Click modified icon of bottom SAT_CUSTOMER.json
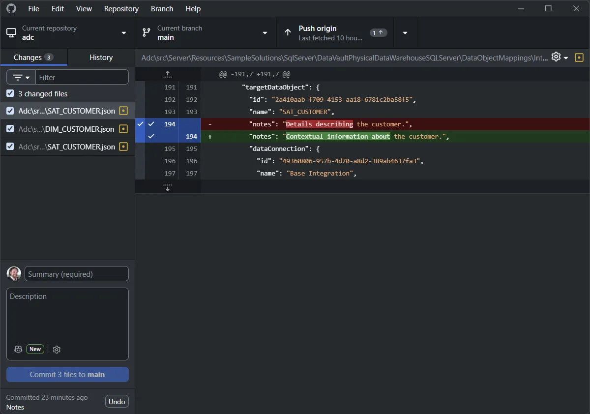 coord(123,147)
